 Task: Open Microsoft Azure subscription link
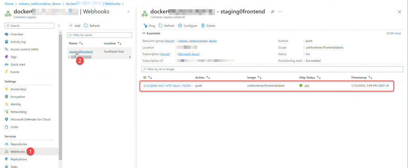click(188, 54)
